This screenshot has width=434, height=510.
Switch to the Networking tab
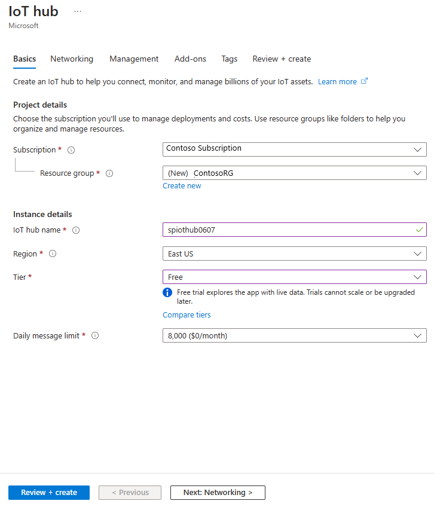(72, 59)
